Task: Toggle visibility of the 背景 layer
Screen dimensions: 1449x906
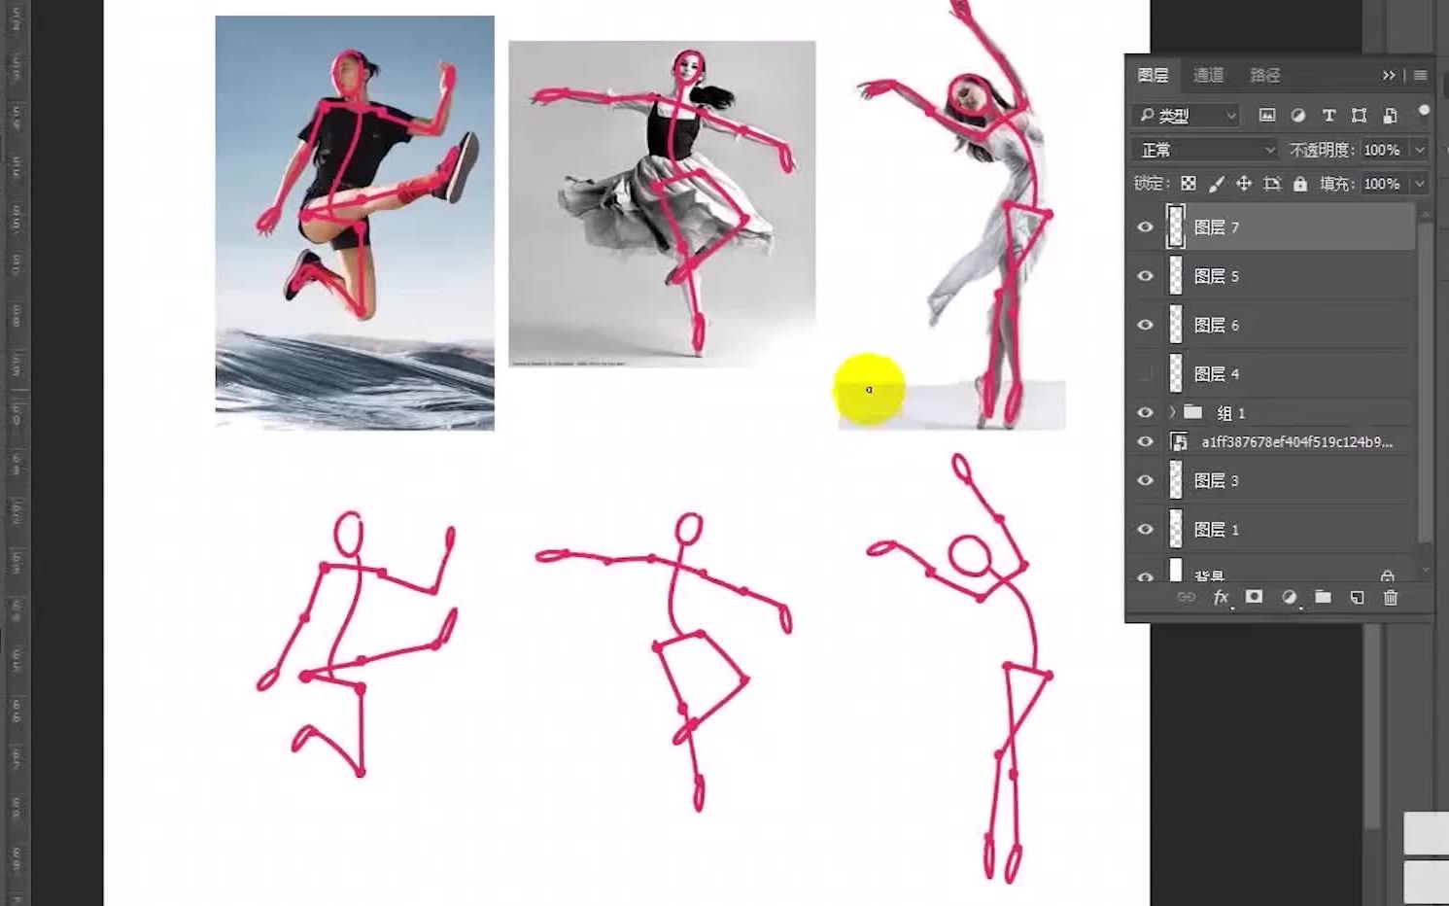Action: pyautogui.click(x=1145, y=576)
